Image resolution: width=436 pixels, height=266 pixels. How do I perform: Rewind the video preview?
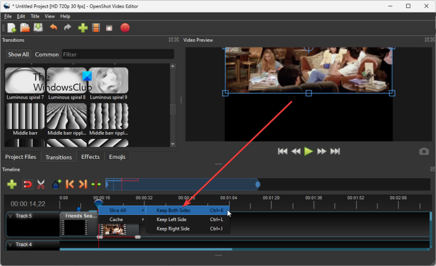pyautogui.click(x=296, y=151)
